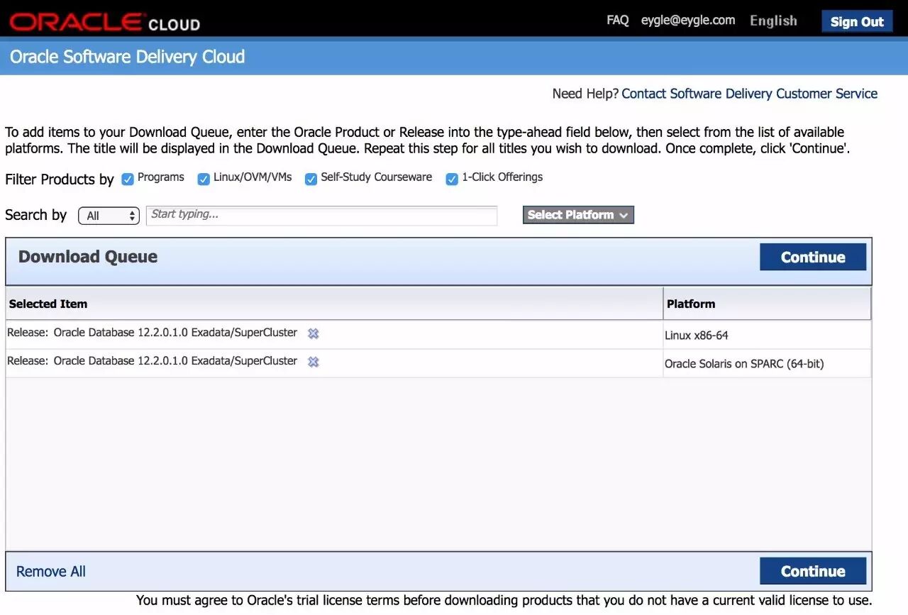The image size is (908, 615).
Task: Click the bottom Continue button
Action: (x=813, y=571)
